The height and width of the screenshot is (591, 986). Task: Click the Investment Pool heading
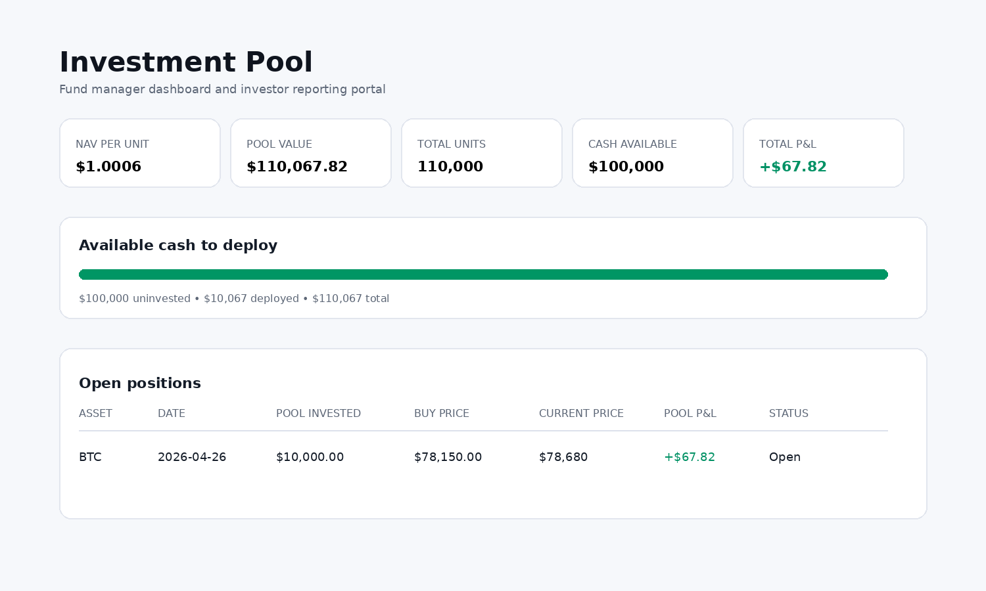coord(186,62)
